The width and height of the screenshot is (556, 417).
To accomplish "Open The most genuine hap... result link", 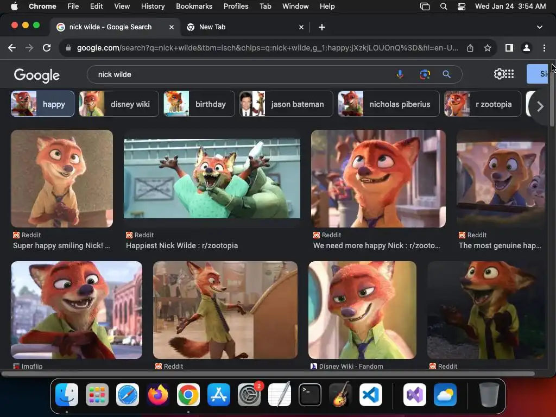I will click(500, 245).
